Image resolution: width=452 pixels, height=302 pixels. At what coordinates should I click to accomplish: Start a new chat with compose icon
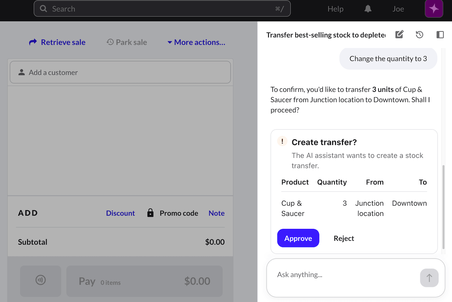click(x=399, y=34)
